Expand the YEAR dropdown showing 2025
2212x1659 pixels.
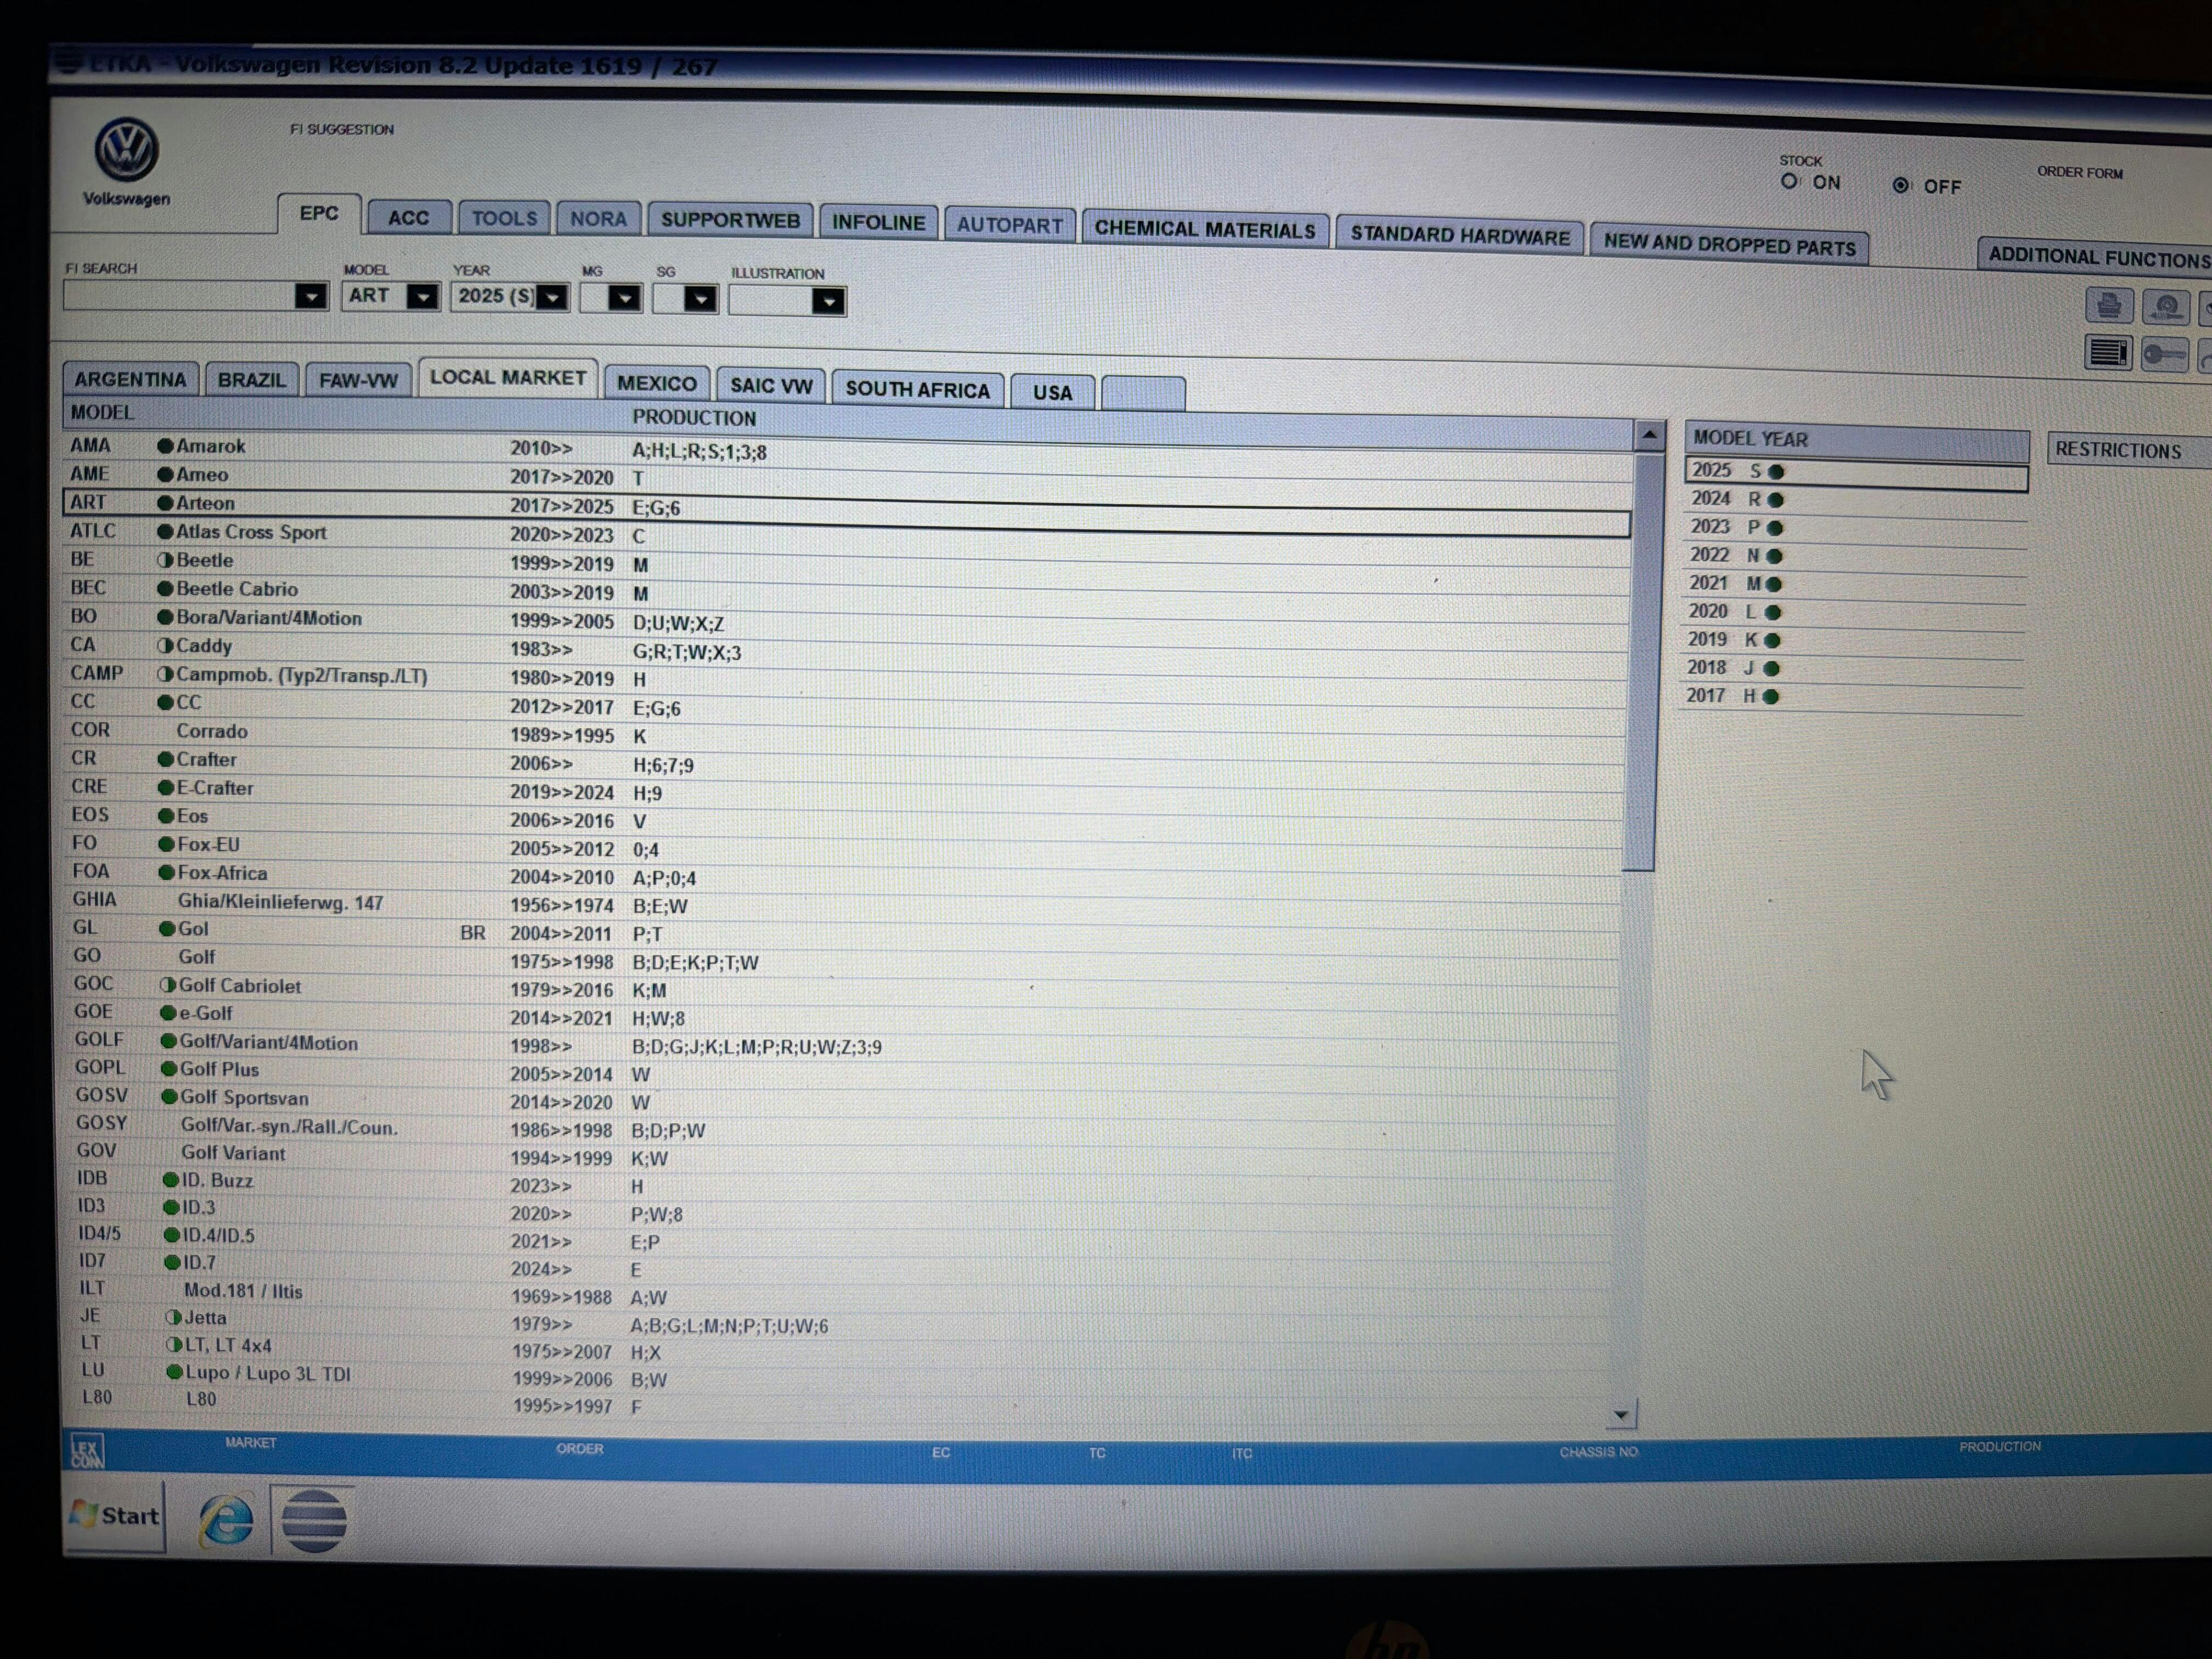click(x=553, y=298)
